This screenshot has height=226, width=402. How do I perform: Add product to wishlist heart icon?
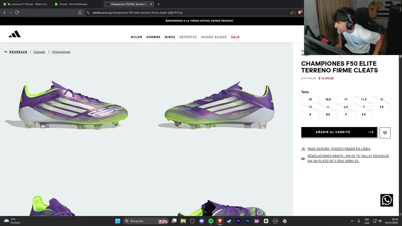385,133
